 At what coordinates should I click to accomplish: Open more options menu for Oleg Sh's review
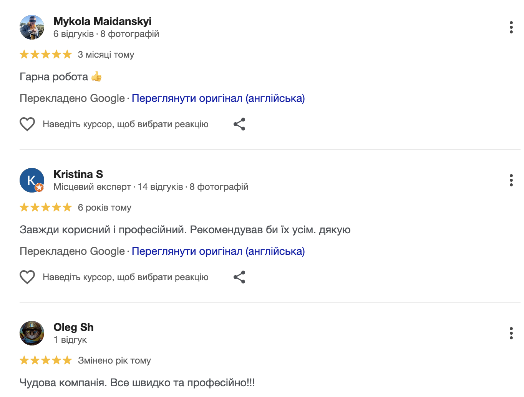(511, 333)
